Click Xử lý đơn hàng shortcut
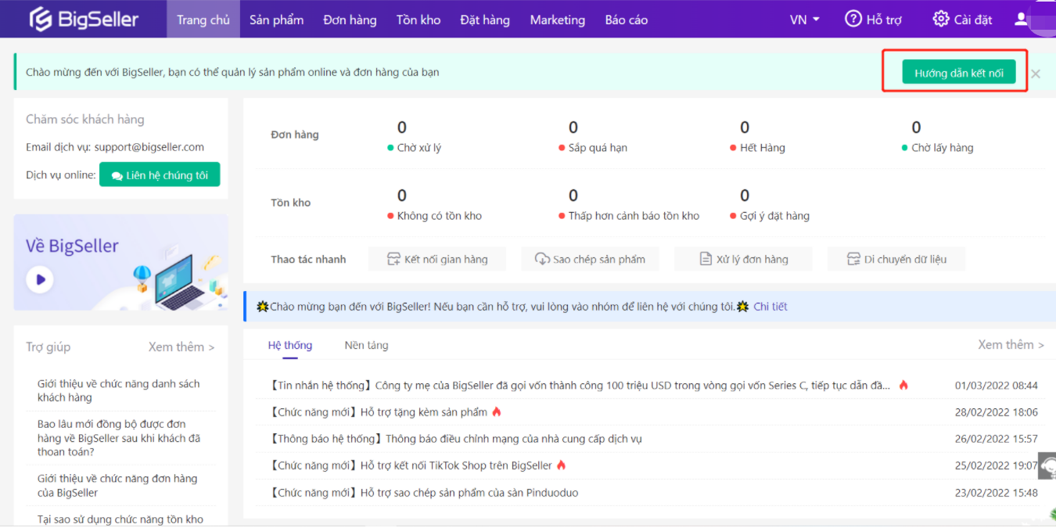The width and height of the screenshot is (1056, 528). pos(743,260)
